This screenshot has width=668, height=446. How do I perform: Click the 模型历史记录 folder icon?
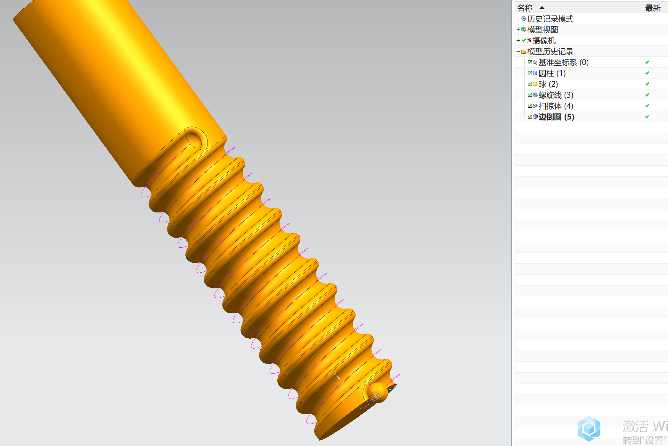tap(524, 52)
